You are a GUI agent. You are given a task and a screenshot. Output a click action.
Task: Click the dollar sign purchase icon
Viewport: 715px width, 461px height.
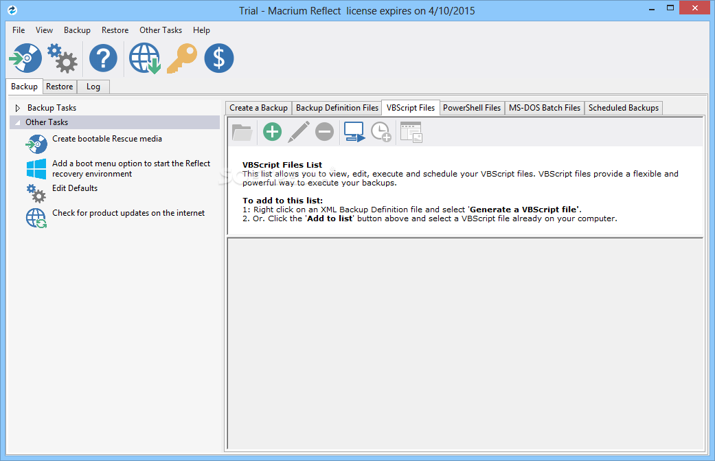pos(219,58)
